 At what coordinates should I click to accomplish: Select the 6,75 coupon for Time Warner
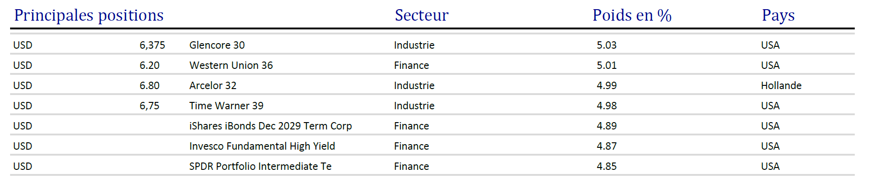click(x=149, y=106)
